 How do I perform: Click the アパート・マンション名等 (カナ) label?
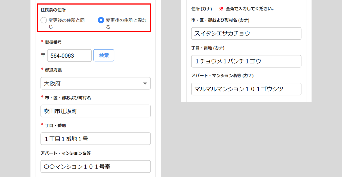[222, 76]
